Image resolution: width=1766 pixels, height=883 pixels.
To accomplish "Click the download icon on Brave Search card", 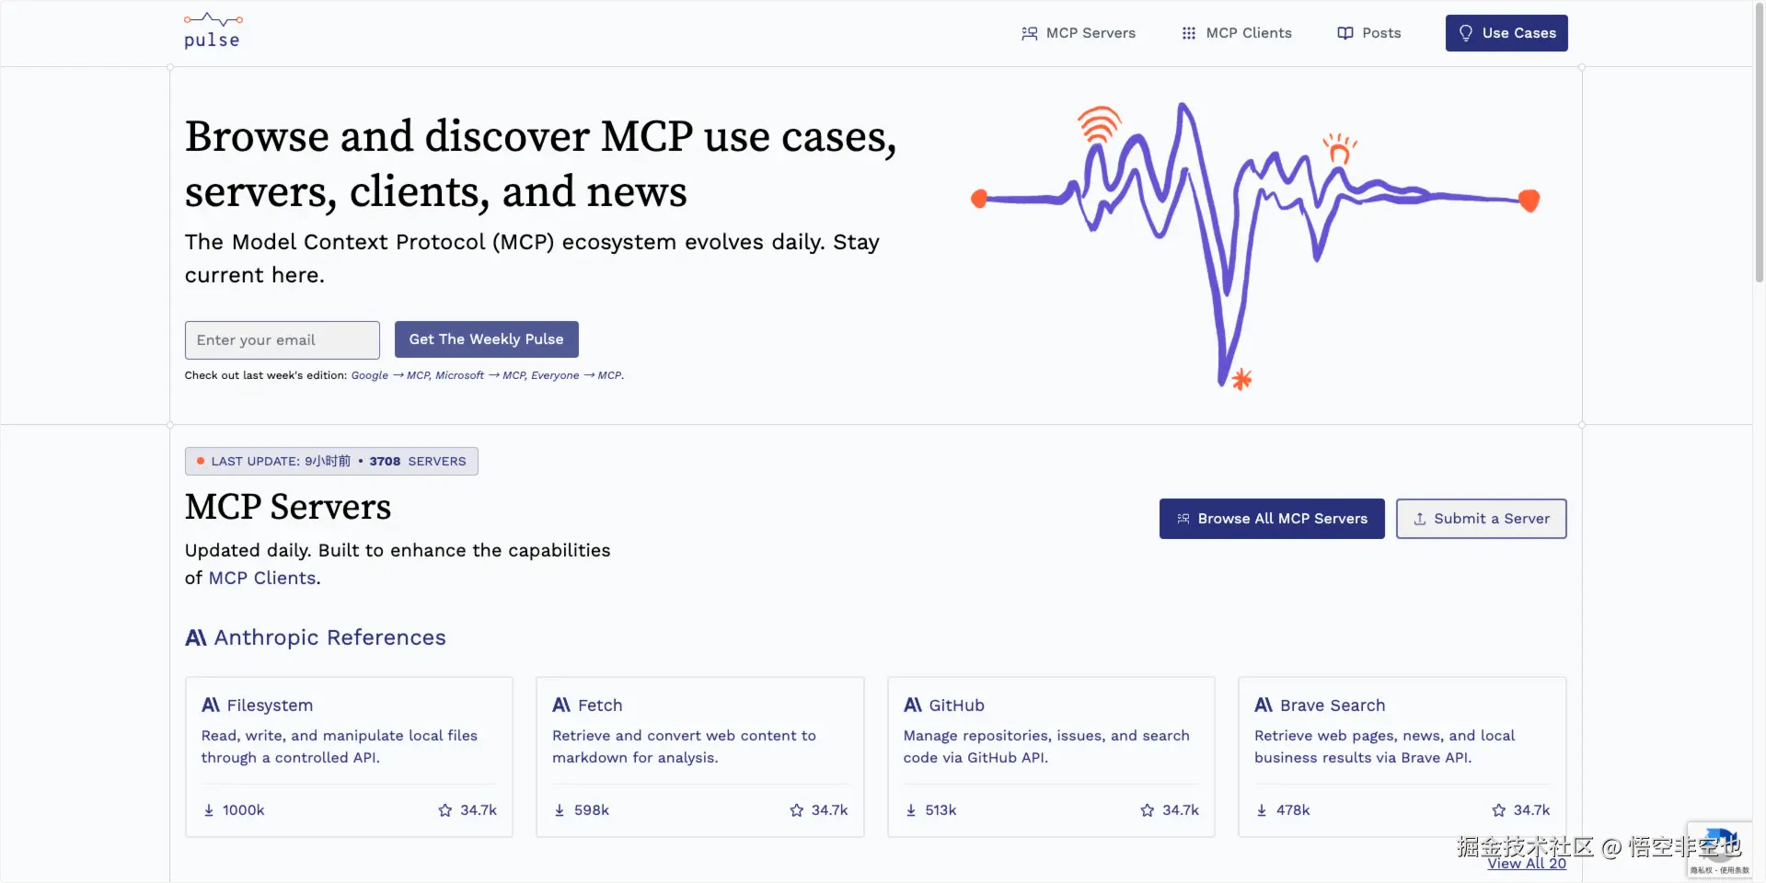I will [1262, 810].
